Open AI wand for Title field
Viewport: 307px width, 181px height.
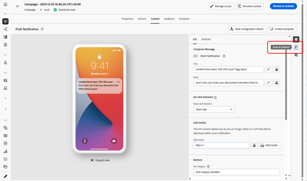[269, 69]
